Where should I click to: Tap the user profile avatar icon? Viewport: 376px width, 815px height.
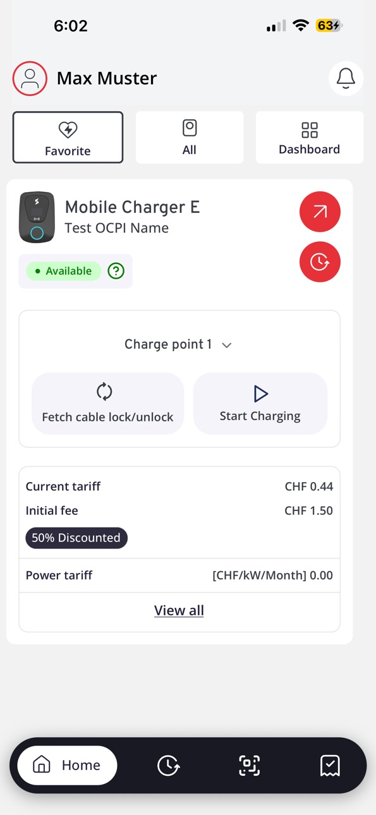point(30,78)
